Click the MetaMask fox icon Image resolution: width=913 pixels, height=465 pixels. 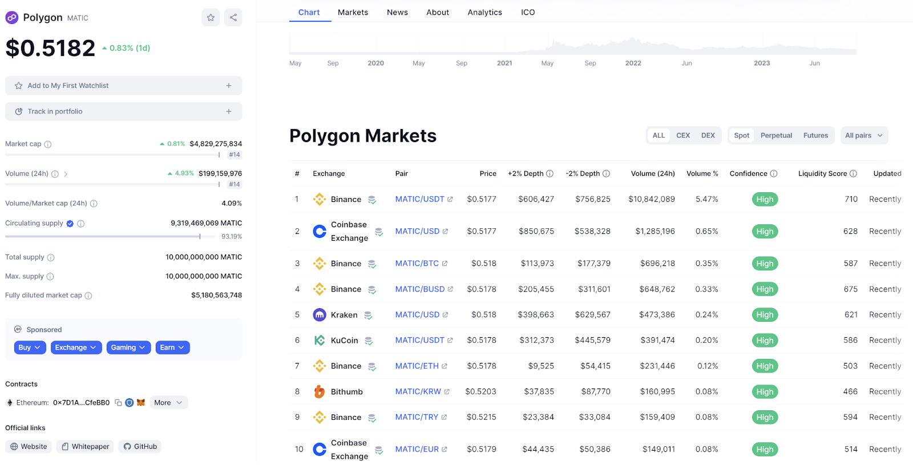pyautogui.click(x=141, y=403)
